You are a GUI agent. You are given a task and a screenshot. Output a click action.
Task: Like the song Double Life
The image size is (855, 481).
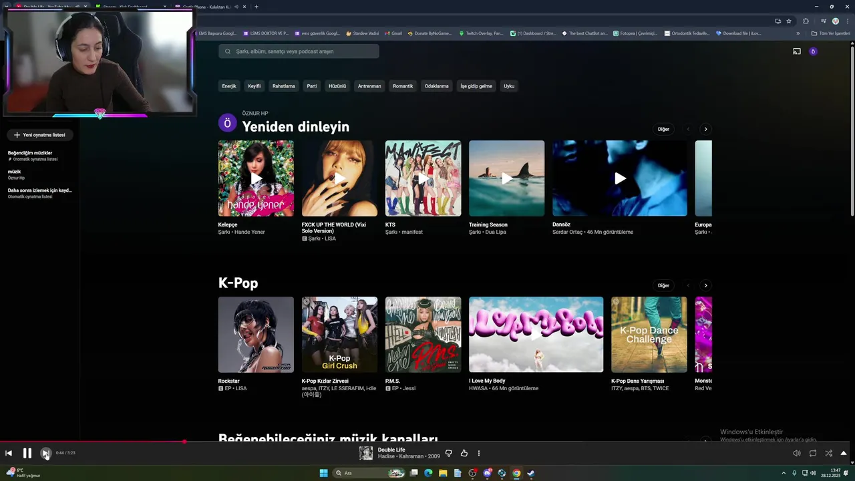(x=464, y=453)
